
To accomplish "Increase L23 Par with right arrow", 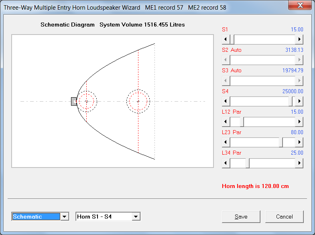I will point(299,142).
